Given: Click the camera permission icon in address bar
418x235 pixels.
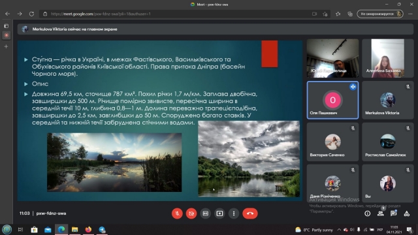Looking at the screenshot, I should [x=314, y=14].
